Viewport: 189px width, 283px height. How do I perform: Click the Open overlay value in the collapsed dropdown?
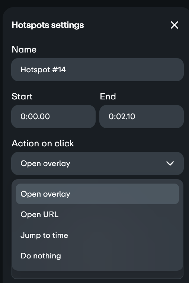coord(45,163)
